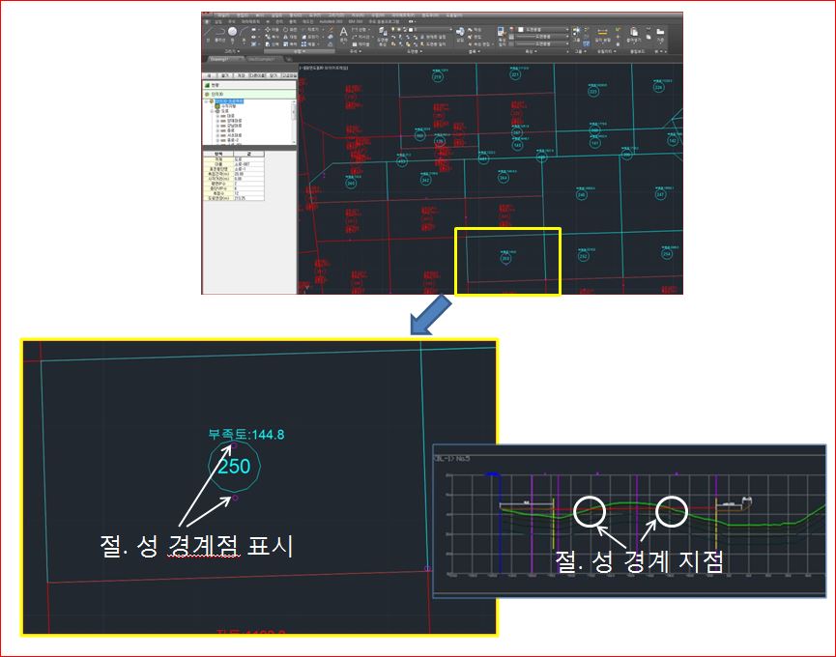Expand the Block (블록) panel flyout
Image resolution: width=836 pixels, height=657 pixels.
(x=473, y=51)
